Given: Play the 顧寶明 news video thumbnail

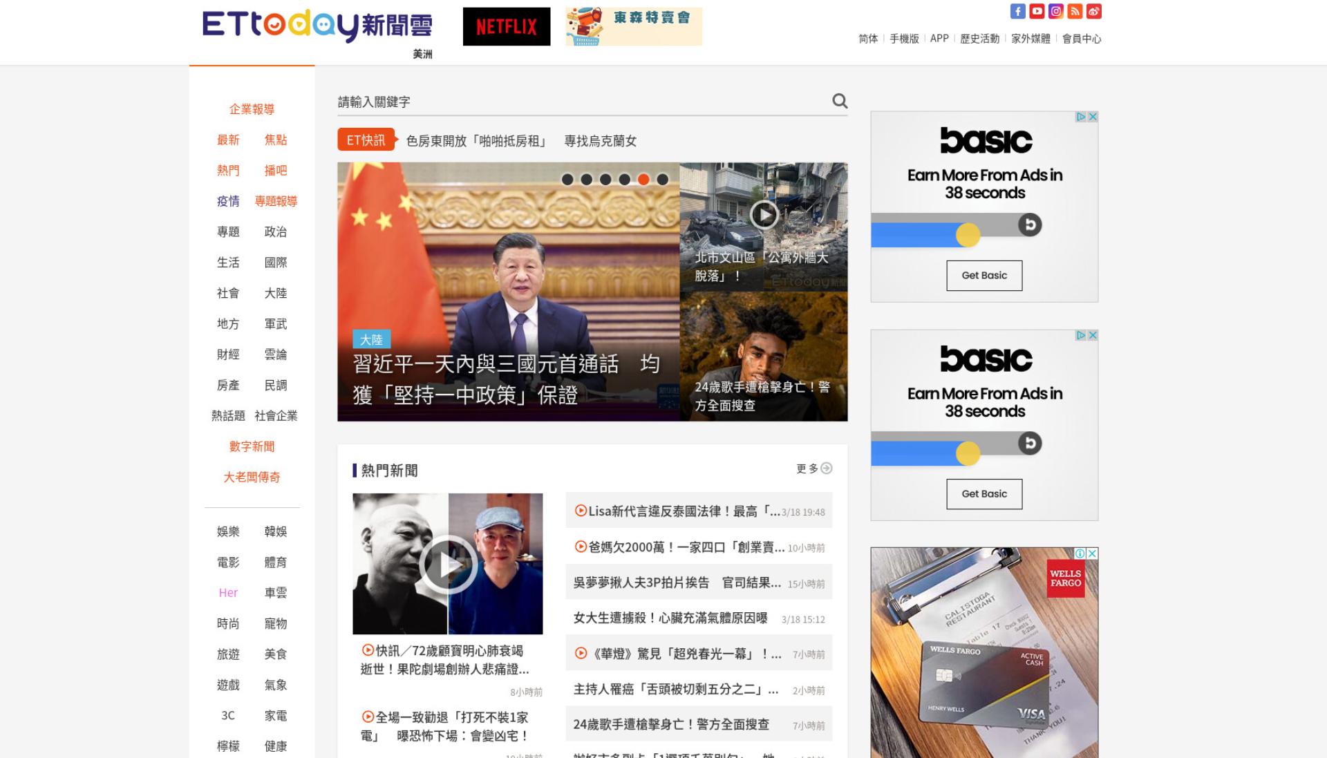Looking at the screenshot, I should tap(448, 564).
